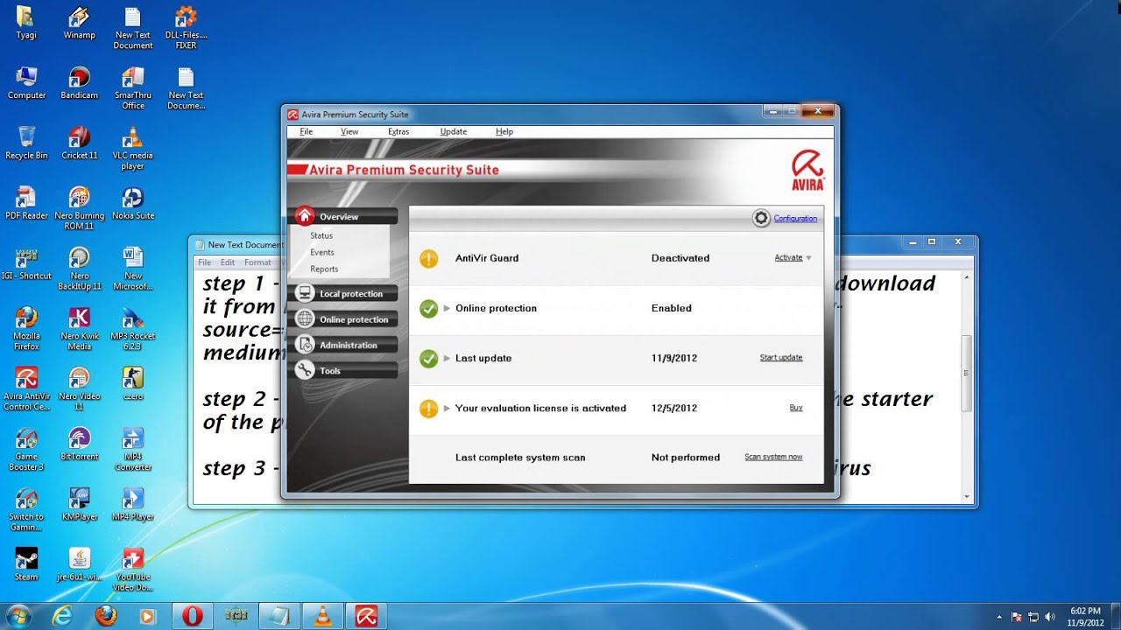Click the Scan system now link

point(773,457)
